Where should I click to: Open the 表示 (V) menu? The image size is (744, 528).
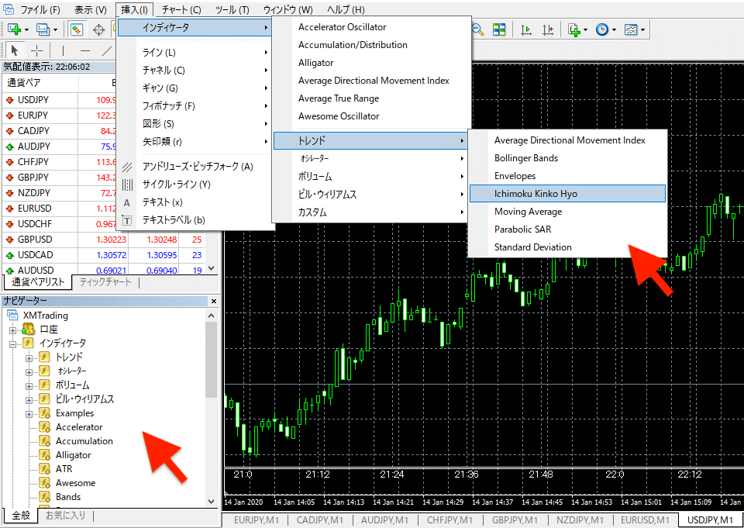point(91,9)
